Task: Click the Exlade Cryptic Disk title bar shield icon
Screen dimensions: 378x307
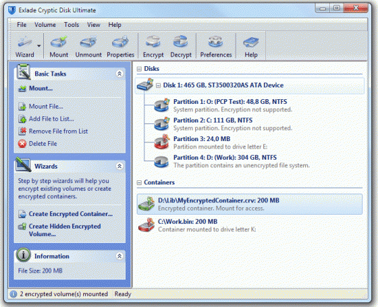Action: click(12, 10)
